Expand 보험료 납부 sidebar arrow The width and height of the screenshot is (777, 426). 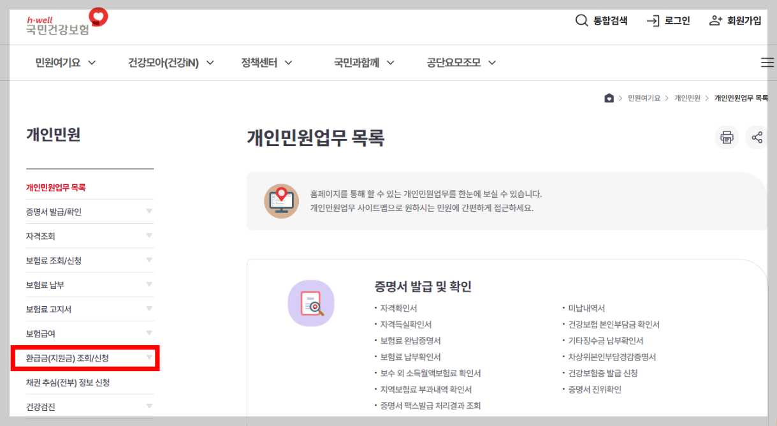tap(149, 284)
